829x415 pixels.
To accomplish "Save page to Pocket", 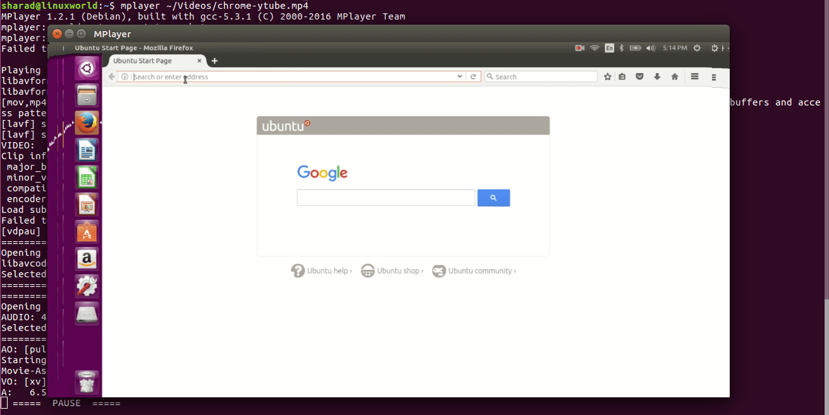I will click(639, 76).
